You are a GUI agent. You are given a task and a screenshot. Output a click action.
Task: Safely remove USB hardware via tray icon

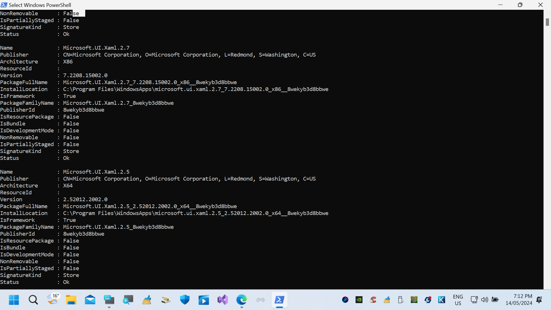click(401, 300)
